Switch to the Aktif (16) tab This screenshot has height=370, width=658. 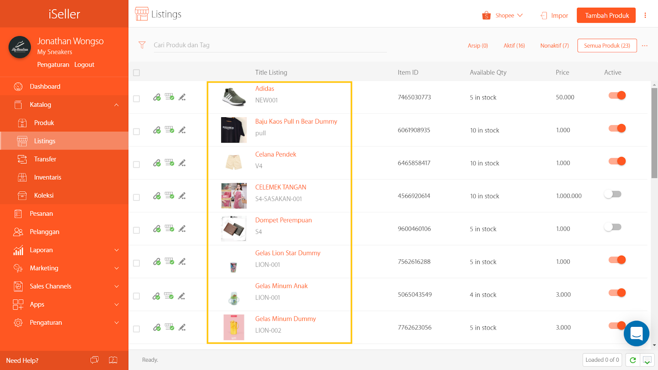[514, 46]
